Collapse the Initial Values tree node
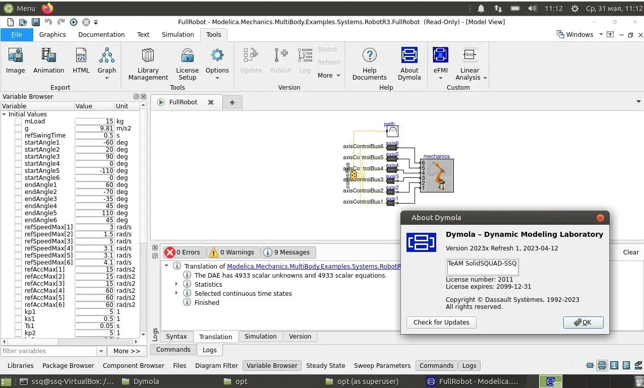This screenshot has height=388, width=644. (5, 114)
